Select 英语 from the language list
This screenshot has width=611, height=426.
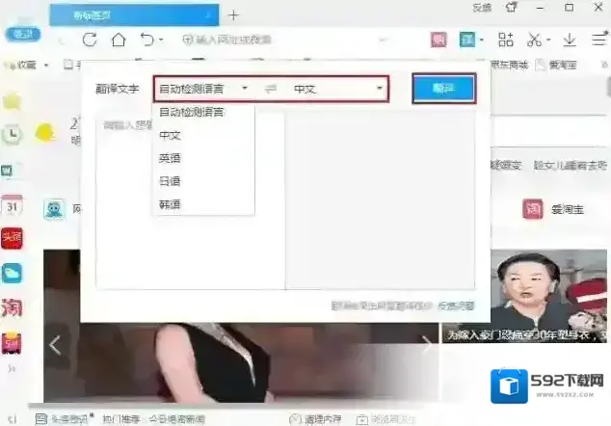(x=171, y=158)
